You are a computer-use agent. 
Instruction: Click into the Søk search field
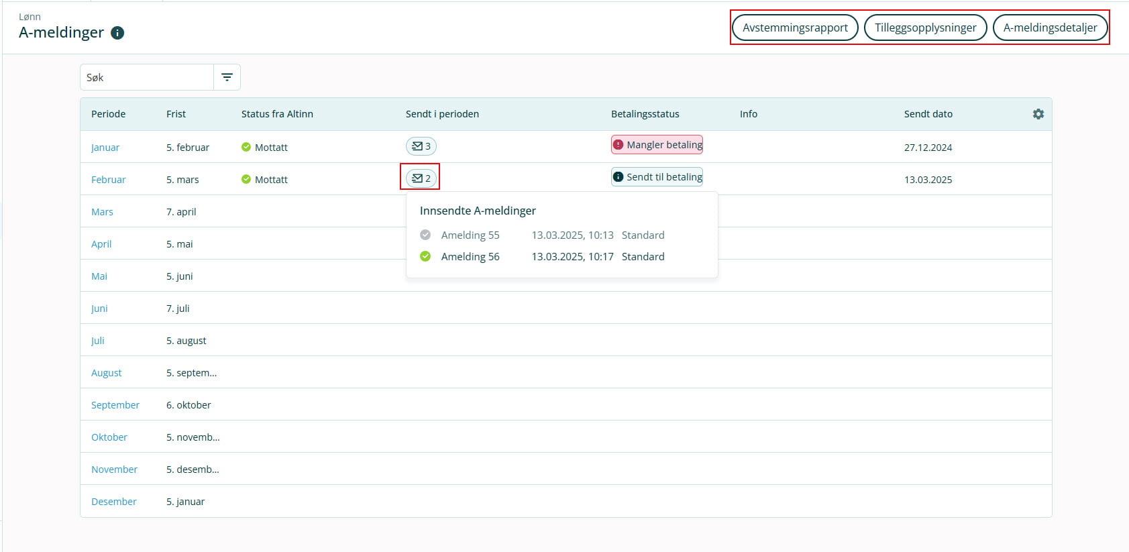pos(147,77)
